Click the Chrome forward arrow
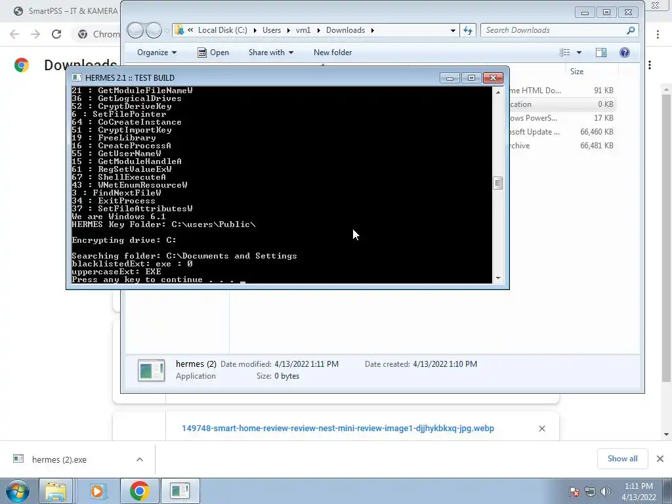672x504 pixels. pos(35,34)
